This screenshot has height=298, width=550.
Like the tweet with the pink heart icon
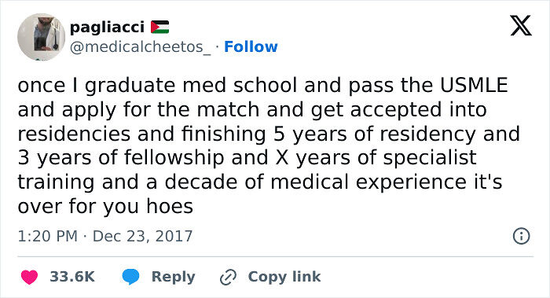[29, 277]
